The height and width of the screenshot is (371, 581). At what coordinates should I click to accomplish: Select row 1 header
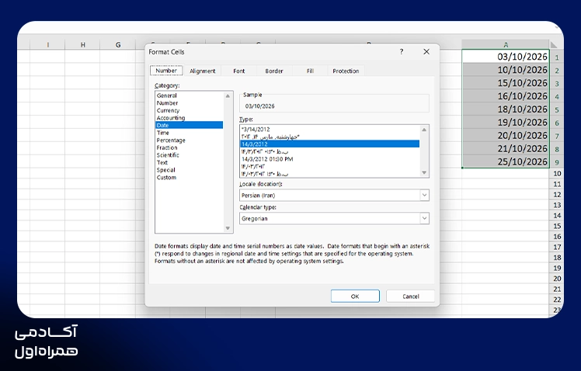(x=557, y=57)
